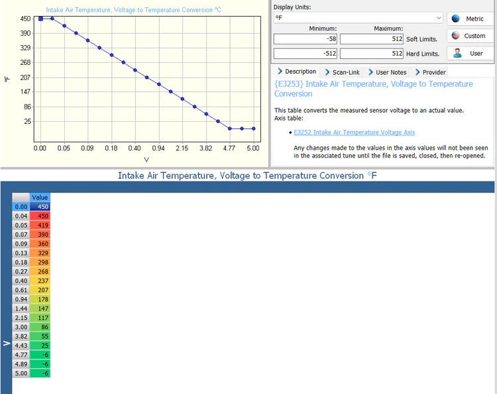Click the square data point at chart start
The height and width of the screenshot is (394, 497).
(40, 19)
